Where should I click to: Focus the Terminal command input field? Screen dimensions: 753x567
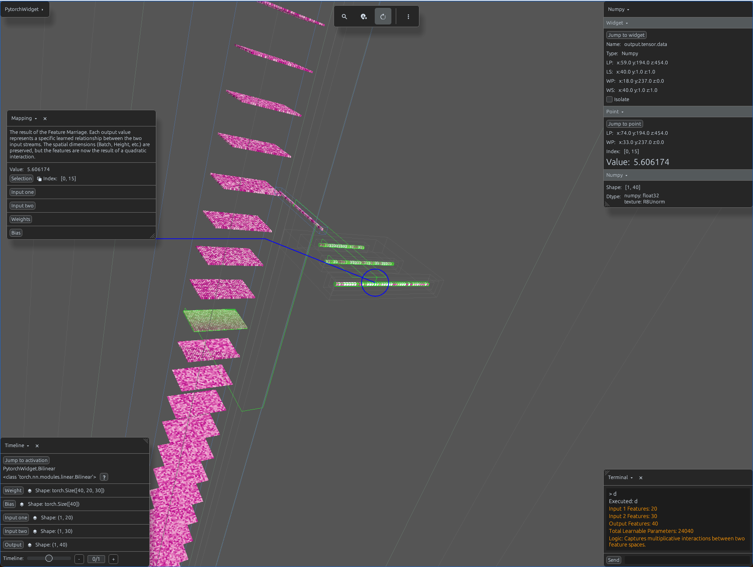pos(686,560)
